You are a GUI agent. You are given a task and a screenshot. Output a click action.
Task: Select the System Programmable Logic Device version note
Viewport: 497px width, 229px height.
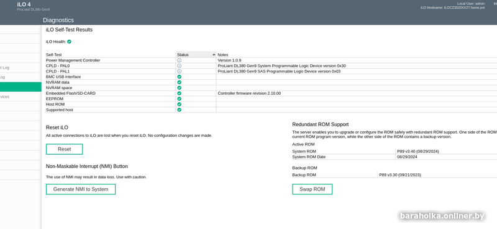coord(282,66)
